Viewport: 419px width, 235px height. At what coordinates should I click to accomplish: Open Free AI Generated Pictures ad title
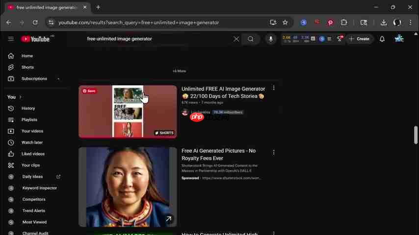[219, 154]
